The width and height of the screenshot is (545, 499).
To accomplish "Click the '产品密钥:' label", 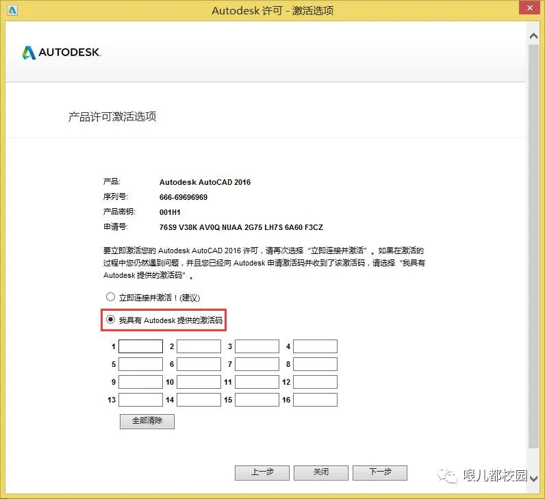I will pos(119,212).
